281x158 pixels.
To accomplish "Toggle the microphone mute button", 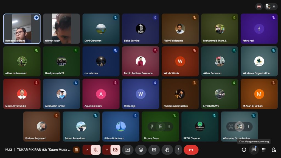I will [x=95, y=150].
